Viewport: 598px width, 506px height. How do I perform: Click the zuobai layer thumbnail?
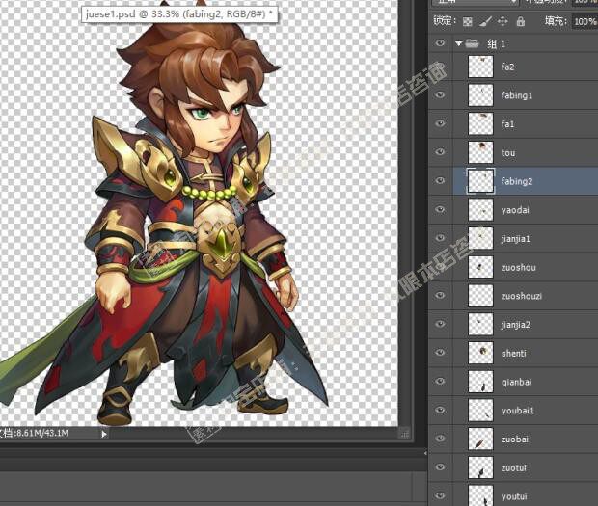pos(480,439)
